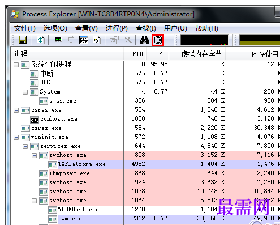
Task: Click the virtual memory value 30,360 K
Action: click(x=211, y=219)
